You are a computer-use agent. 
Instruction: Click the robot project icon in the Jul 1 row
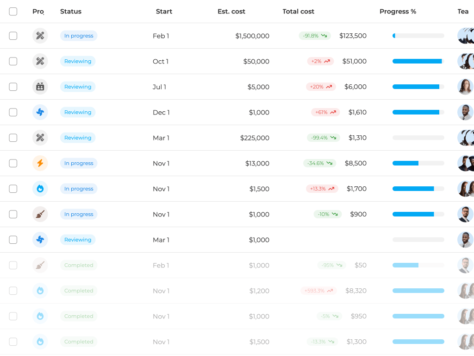[x=40, y=87]
